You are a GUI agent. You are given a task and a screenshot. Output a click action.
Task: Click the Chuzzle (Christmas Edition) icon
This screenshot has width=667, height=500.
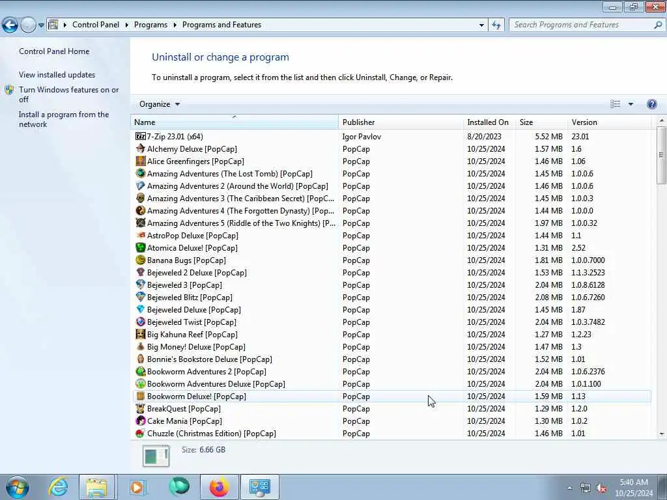tap(141, 433)
